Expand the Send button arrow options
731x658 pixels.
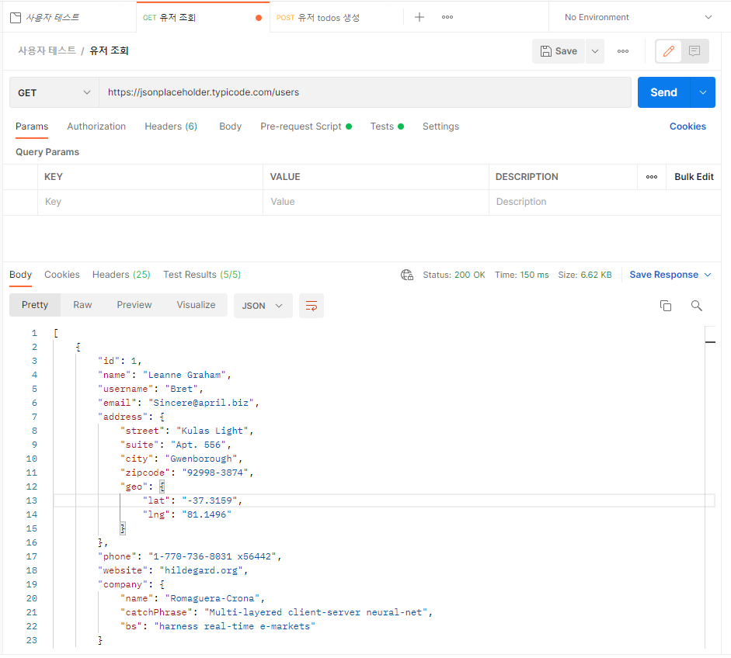pyautogui.click(x=702, y=92)
